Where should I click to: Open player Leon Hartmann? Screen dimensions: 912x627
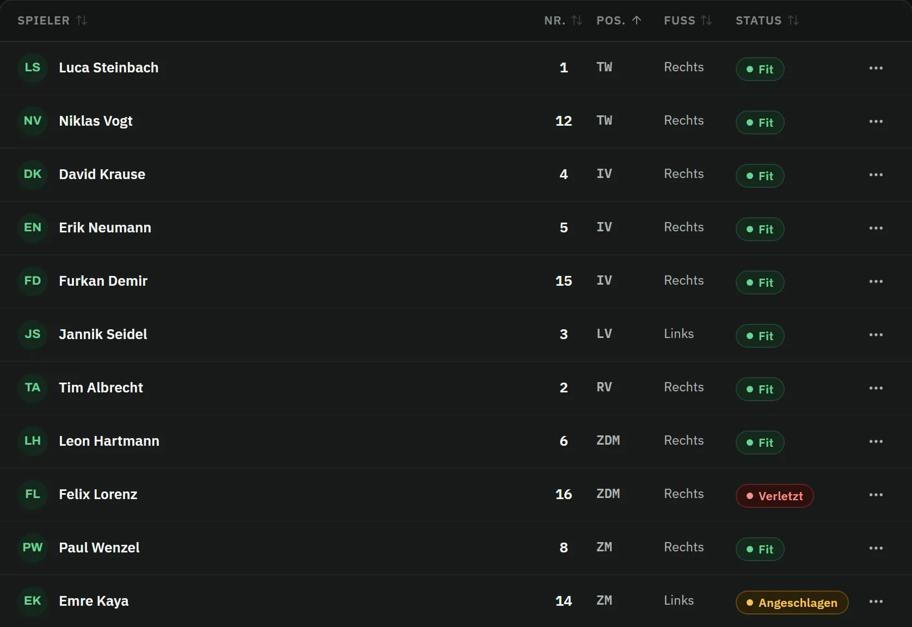(x=109, y=441)
